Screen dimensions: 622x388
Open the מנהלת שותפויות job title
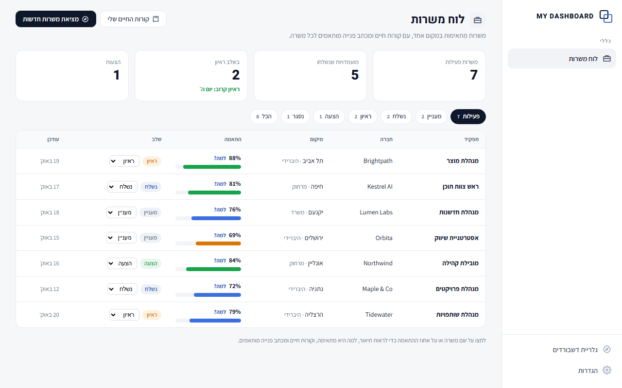pos(458,315)
